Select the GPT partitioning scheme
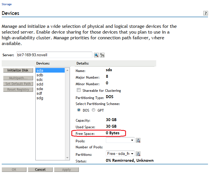Image resolution: width=210 pixels, height=173 pixels. pos(93,110)
